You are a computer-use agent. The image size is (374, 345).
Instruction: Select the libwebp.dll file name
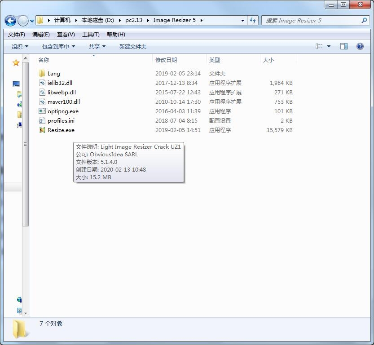click(62, 93)
